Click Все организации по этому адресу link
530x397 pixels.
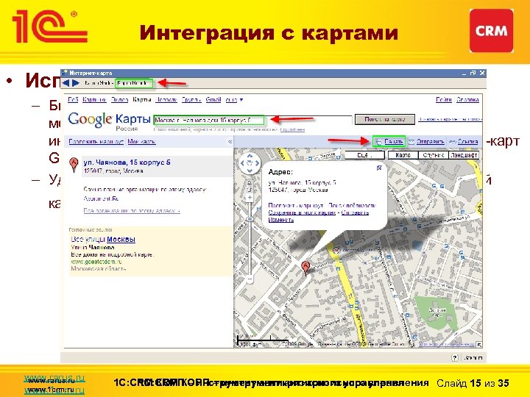click(132, 211)
